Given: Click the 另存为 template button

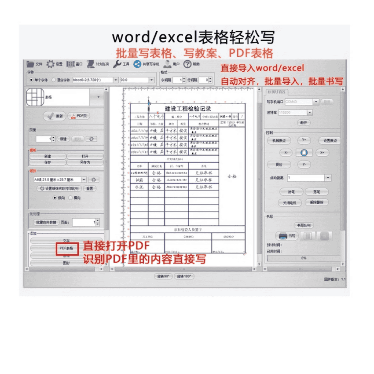Looking at the screenshot, I should click(x=85, y=162).
